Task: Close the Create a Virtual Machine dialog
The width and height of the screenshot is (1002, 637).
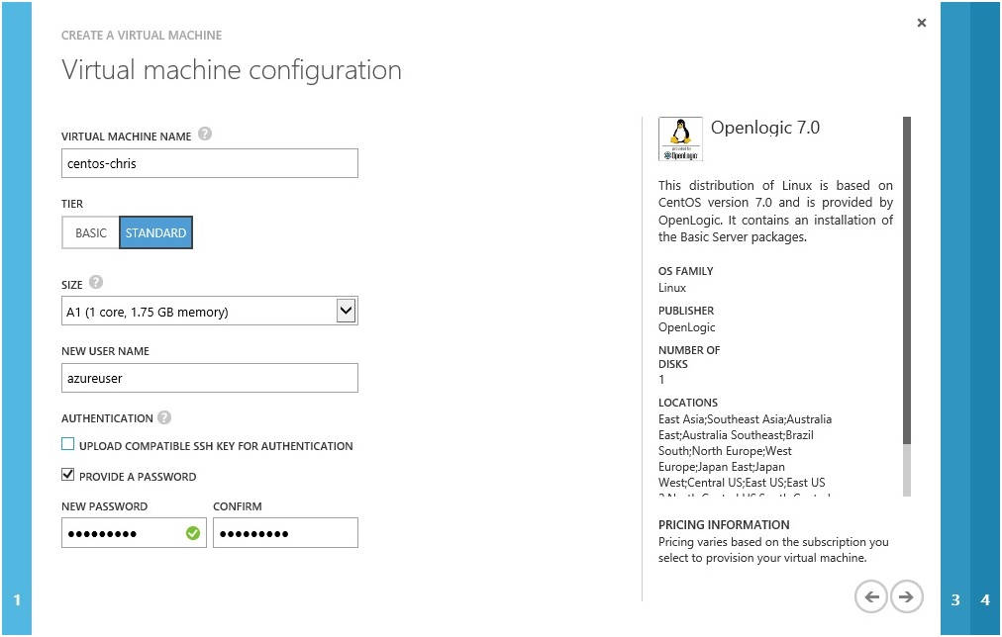Action: click(922, 23)
